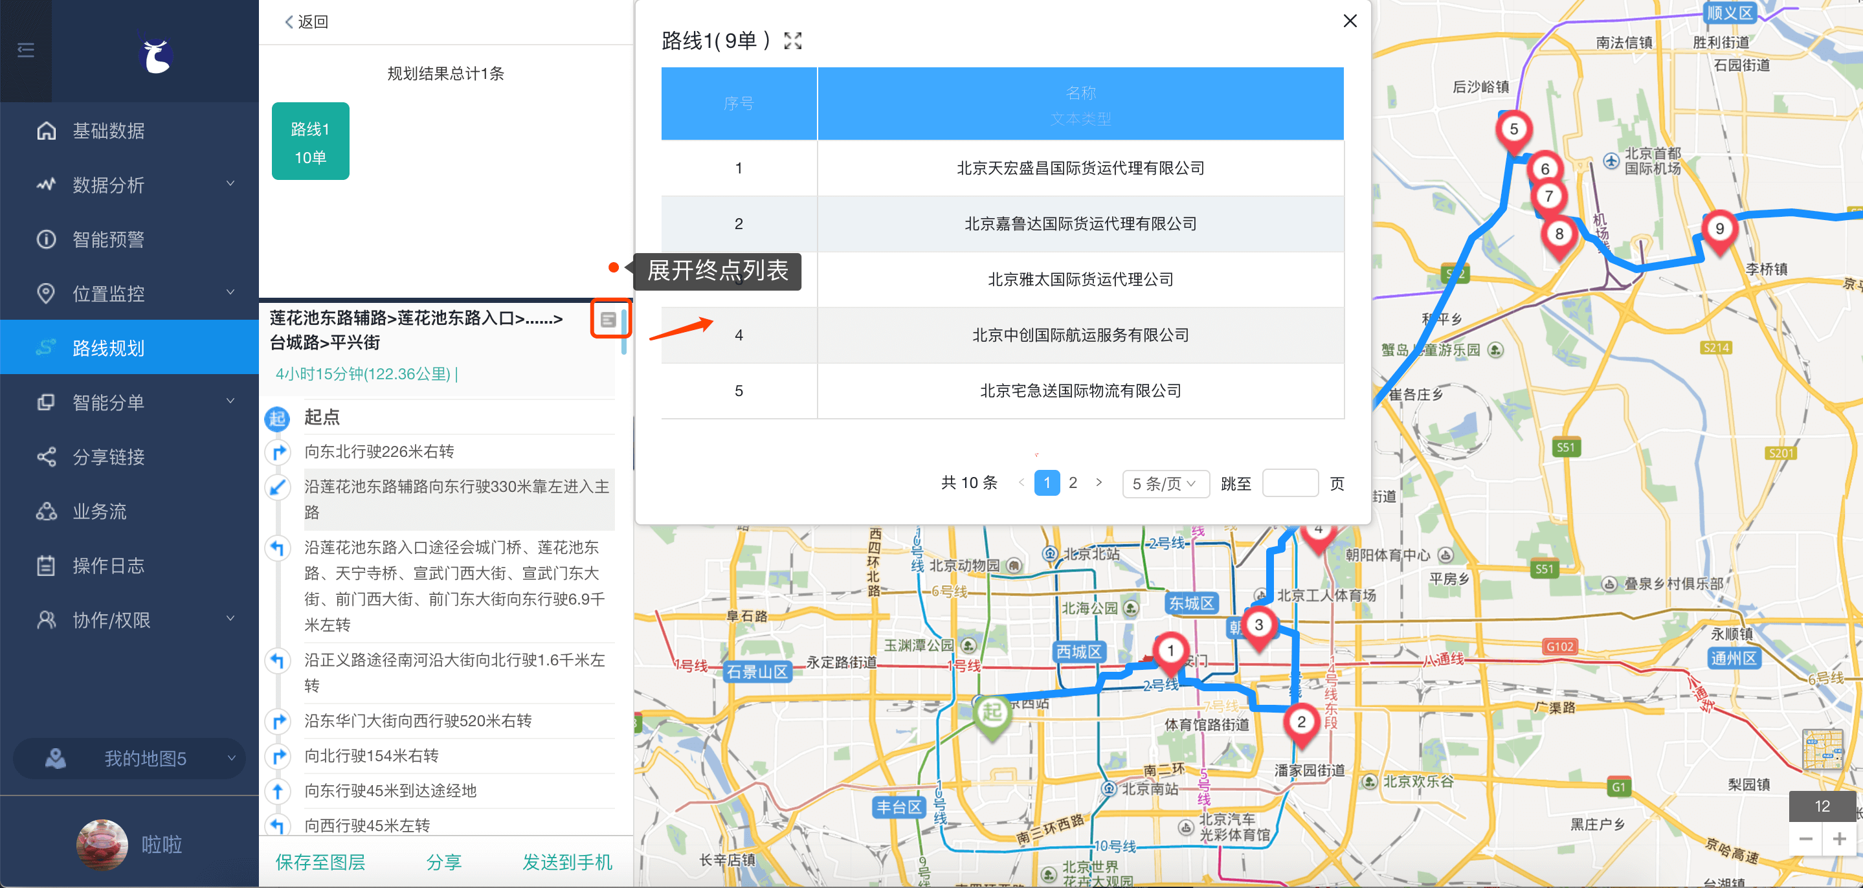Click the user avatar photo 啦啦
Image resolution: width=1863 pixels, height=888 pixels.
tap(102, 844)
